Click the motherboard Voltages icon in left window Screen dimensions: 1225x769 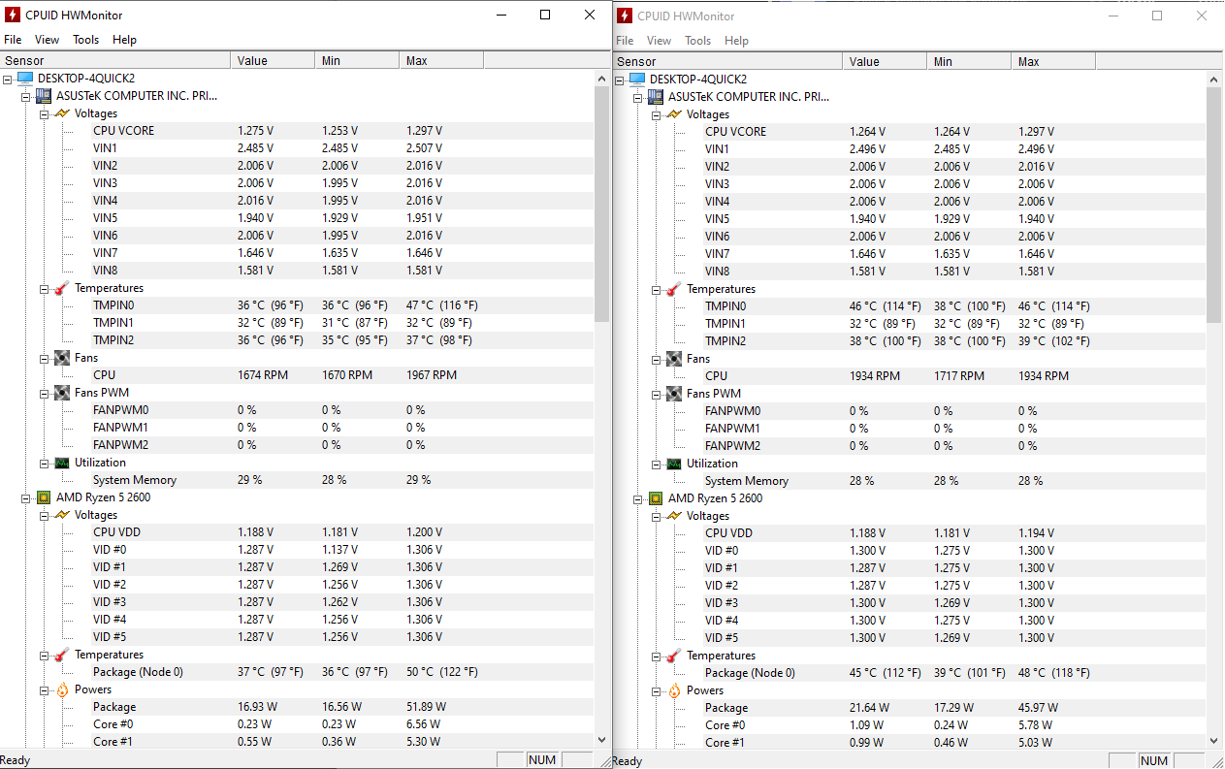pyautogui.click(x=62, y=113)
